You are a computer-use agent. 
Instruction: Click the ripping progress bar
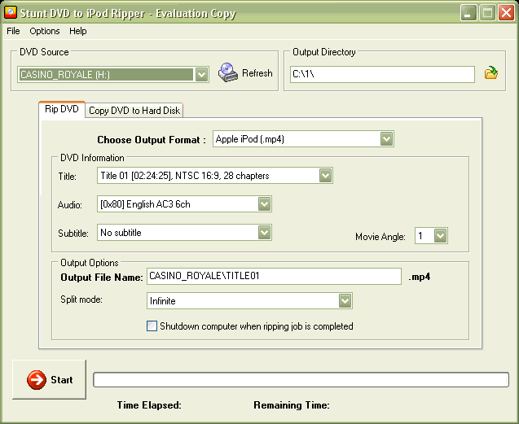coord(301,380)
